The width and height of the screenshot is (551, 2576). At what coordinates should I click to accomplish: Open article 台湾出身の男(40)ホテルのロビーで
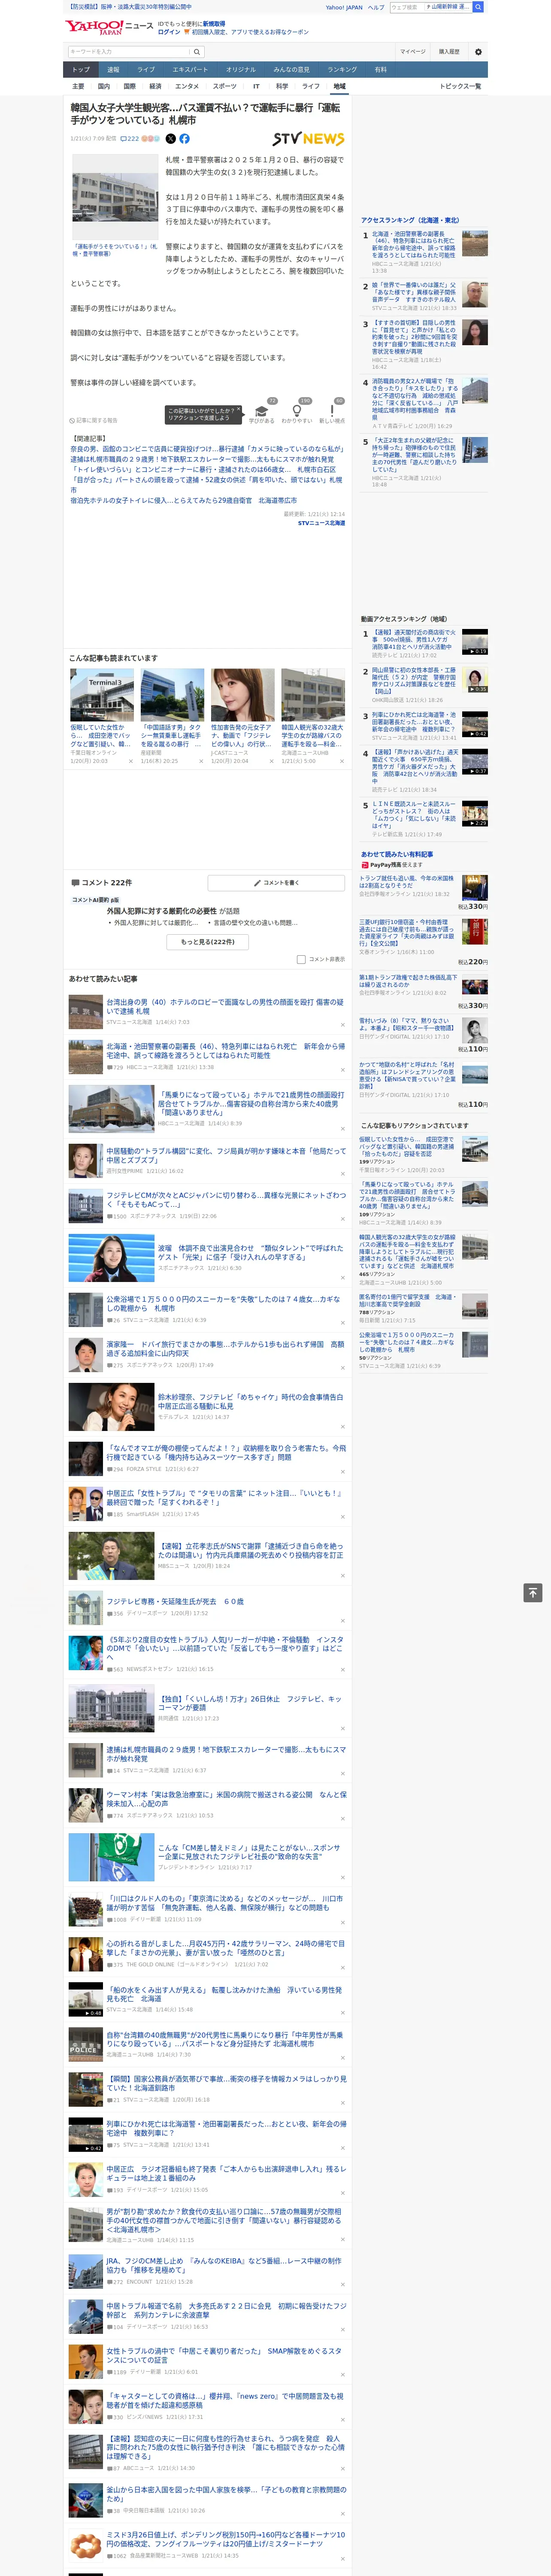[x=225, y=1006]
